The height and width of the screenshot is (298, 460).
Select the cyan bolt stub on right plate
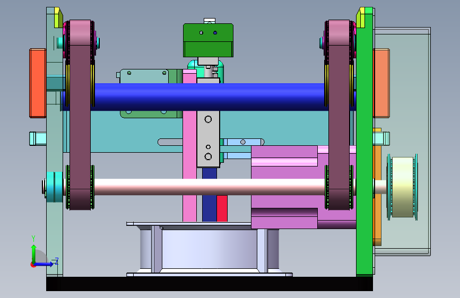(x=381, y=139)
